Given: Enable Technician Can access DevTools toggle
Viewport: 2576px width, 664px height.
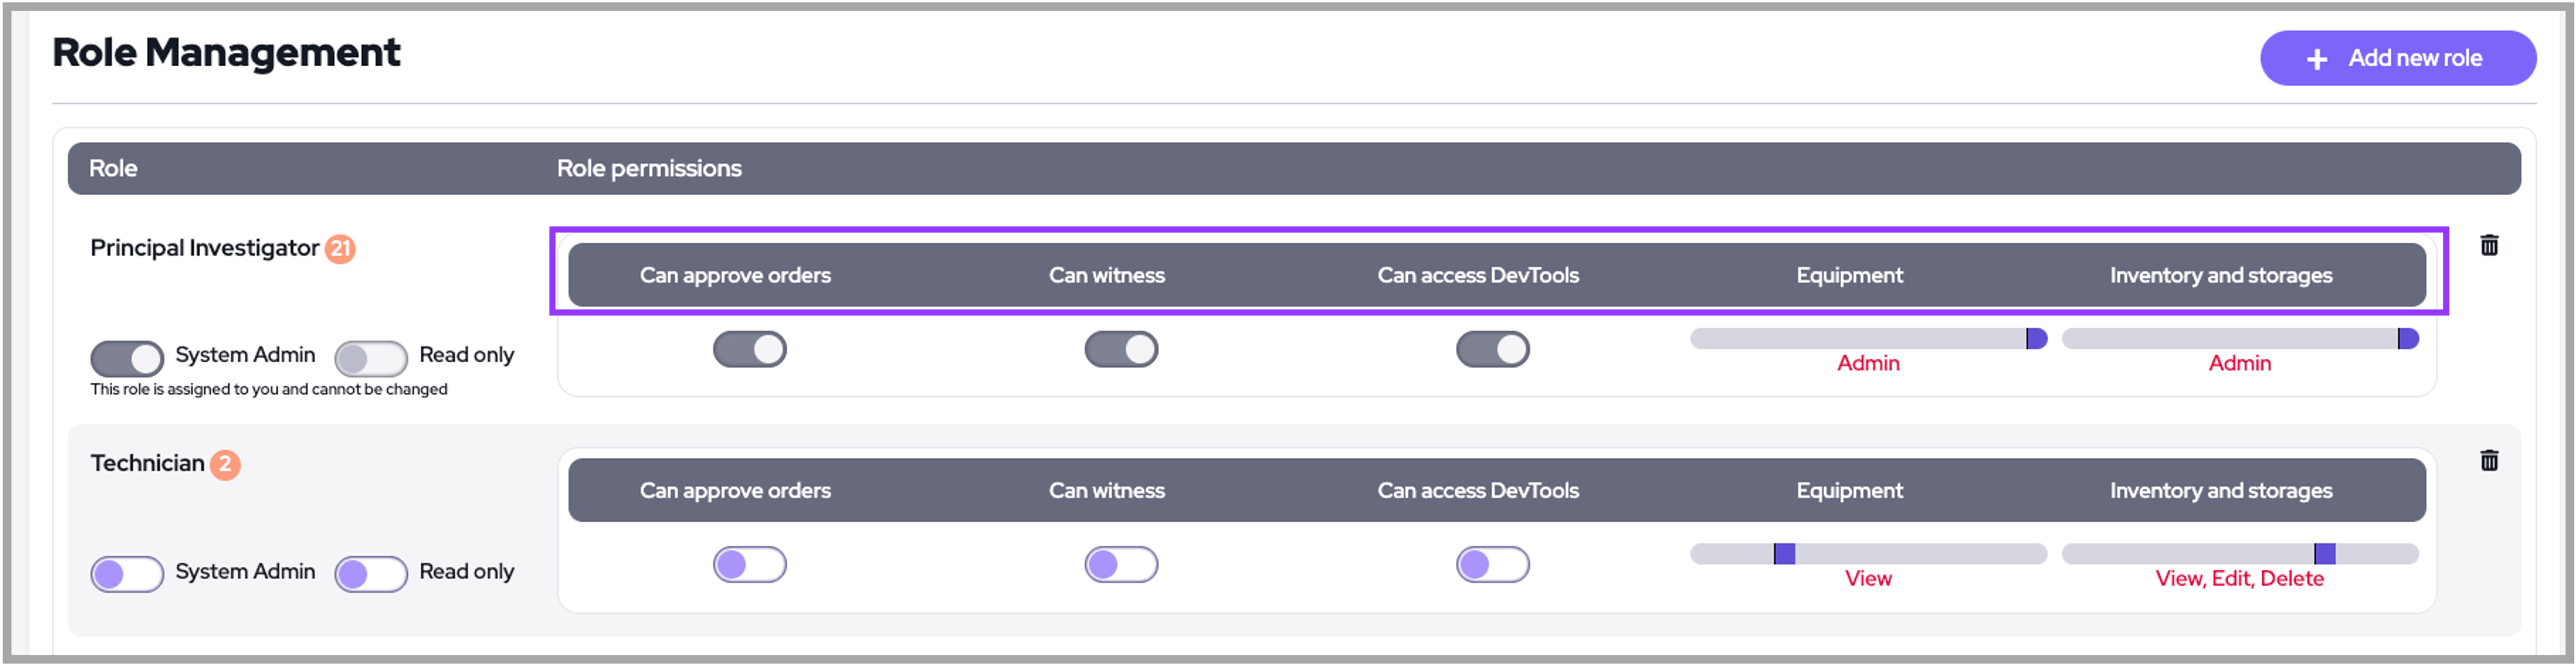Looking at the screenshot, I should (1492, 565).
